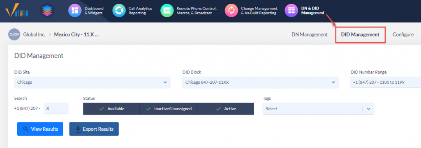Click the DID Site chevron arrow
Viewport: 421px width, 148px height.
click(x=165, y=82)
